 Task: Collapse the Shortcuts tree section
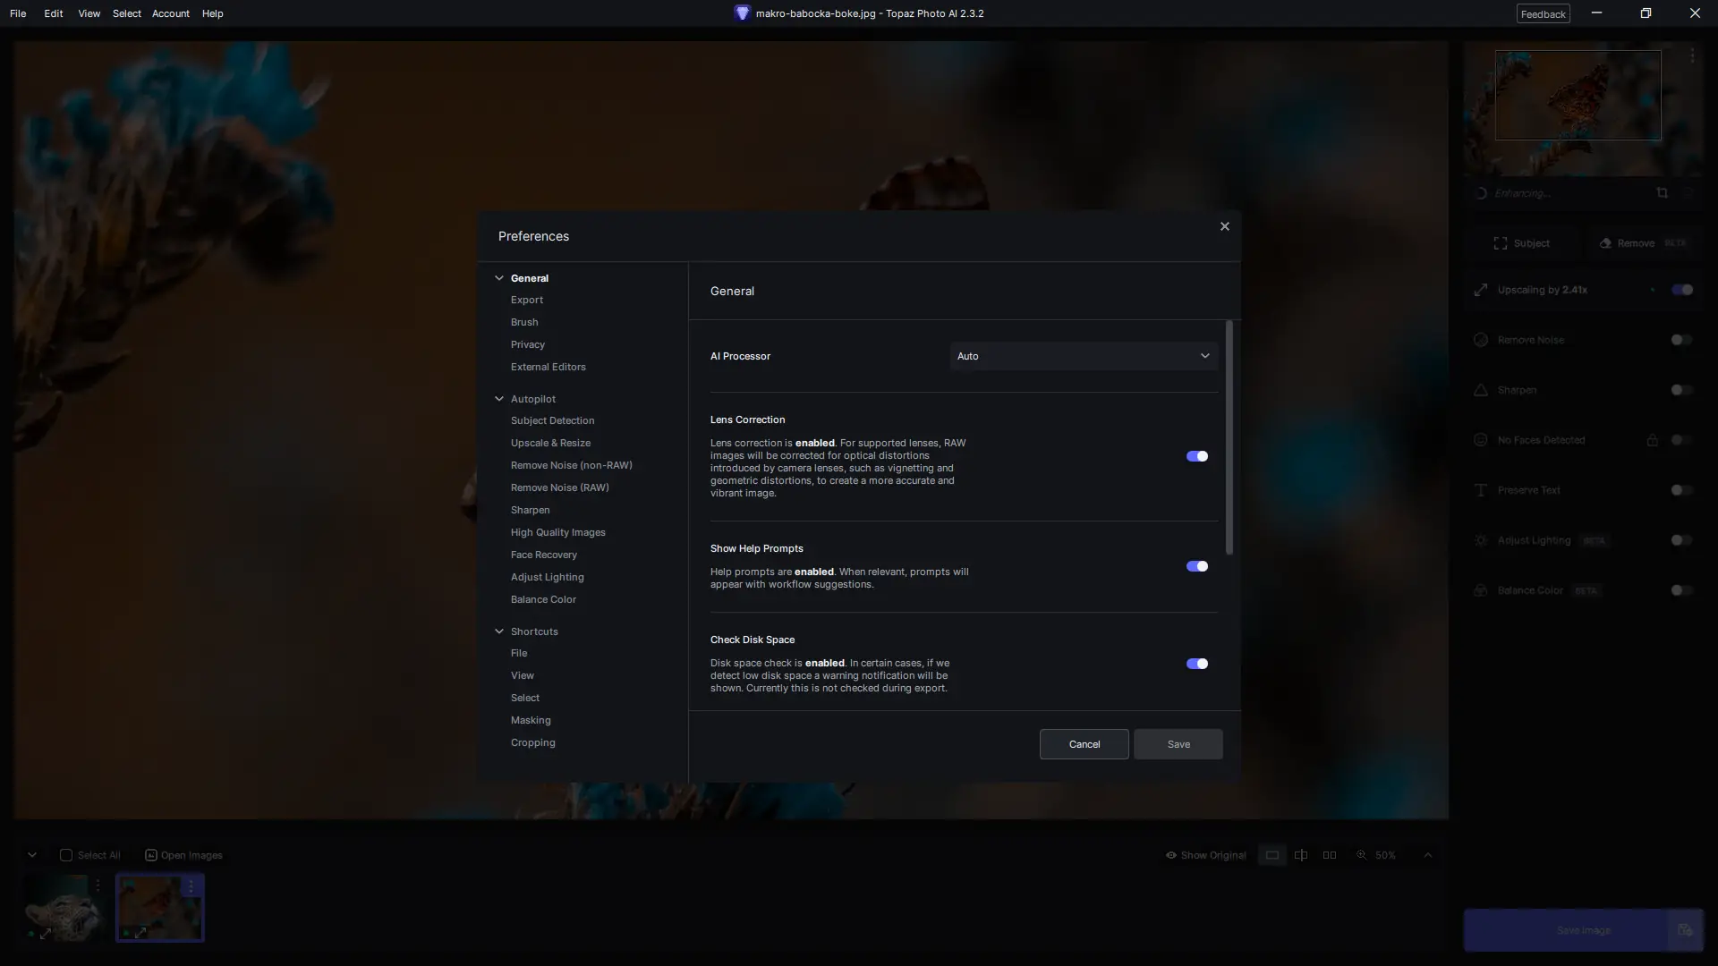pyautogui.click(x=499, y=631)
